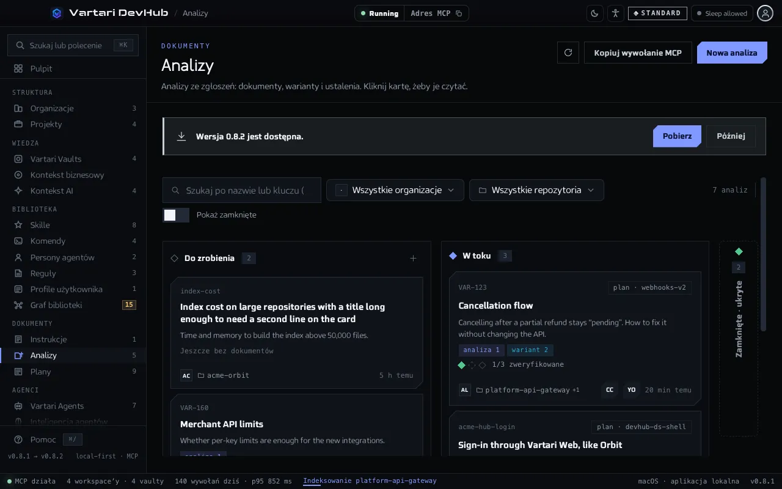782x489 pixels.
Task: Open the Cancellation flow card
Action: click(x=575, y=339)
